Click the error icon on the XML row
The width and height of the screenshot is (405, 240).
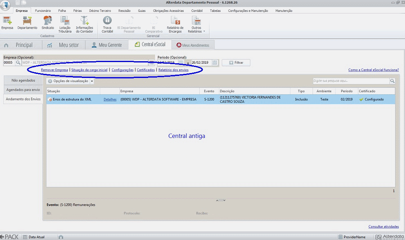click(50, 100)
